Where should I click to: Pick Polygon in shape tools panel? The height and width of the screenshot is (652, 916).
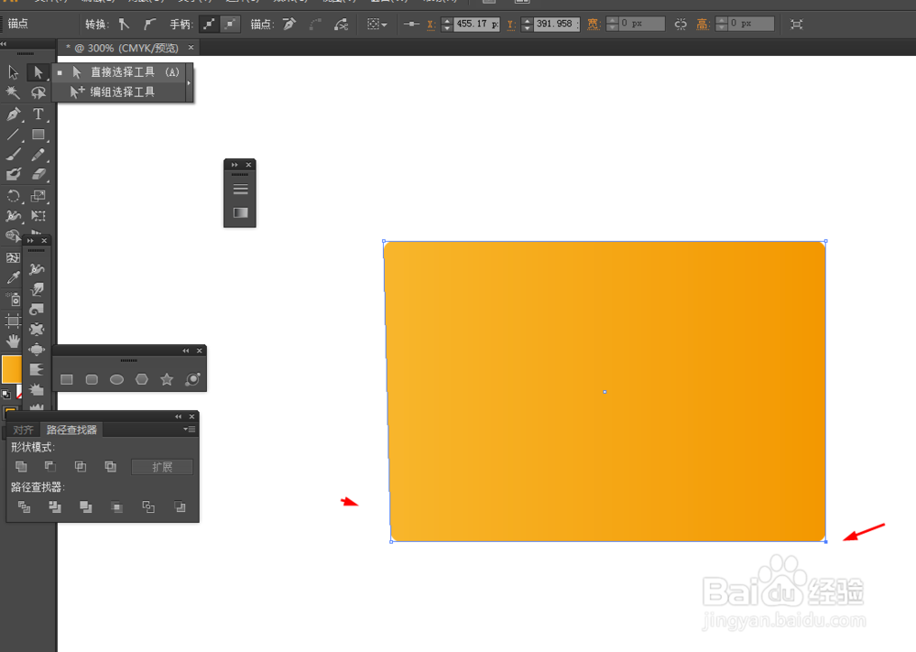pyautogui.click(x=142, y=380)
